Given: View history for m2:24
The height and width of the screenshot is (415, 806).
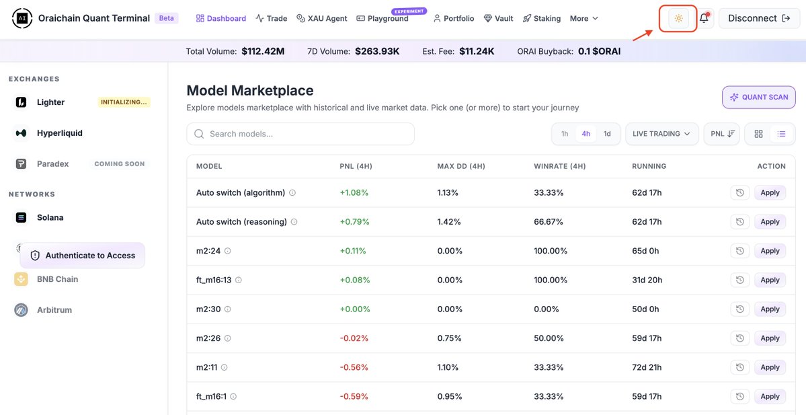Looking at the screenshot, I should coord(739,251).
